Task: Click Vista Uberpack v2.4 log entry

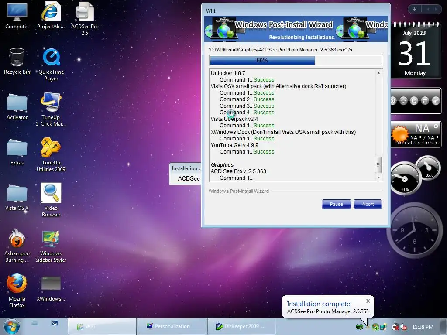Action: coord(234,119)
